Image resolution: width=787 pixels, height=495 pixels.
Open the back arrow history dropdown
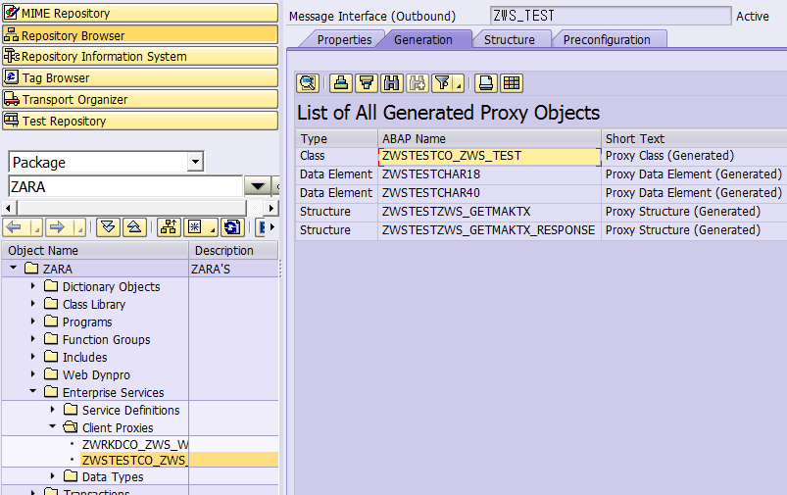(x=36, y=227)
